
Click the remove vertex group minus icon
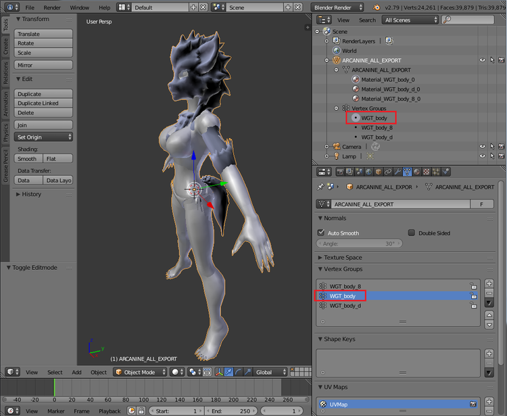(x=489, y=293)
